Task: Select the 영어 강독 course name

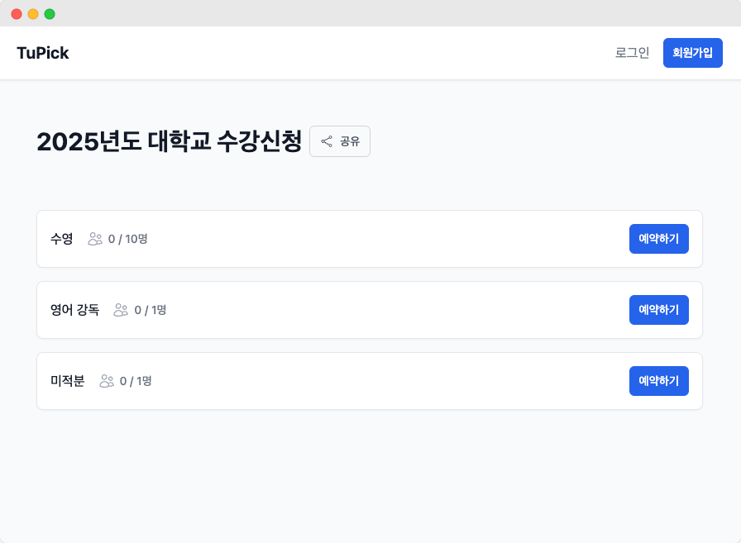Action: pos(75,310)
